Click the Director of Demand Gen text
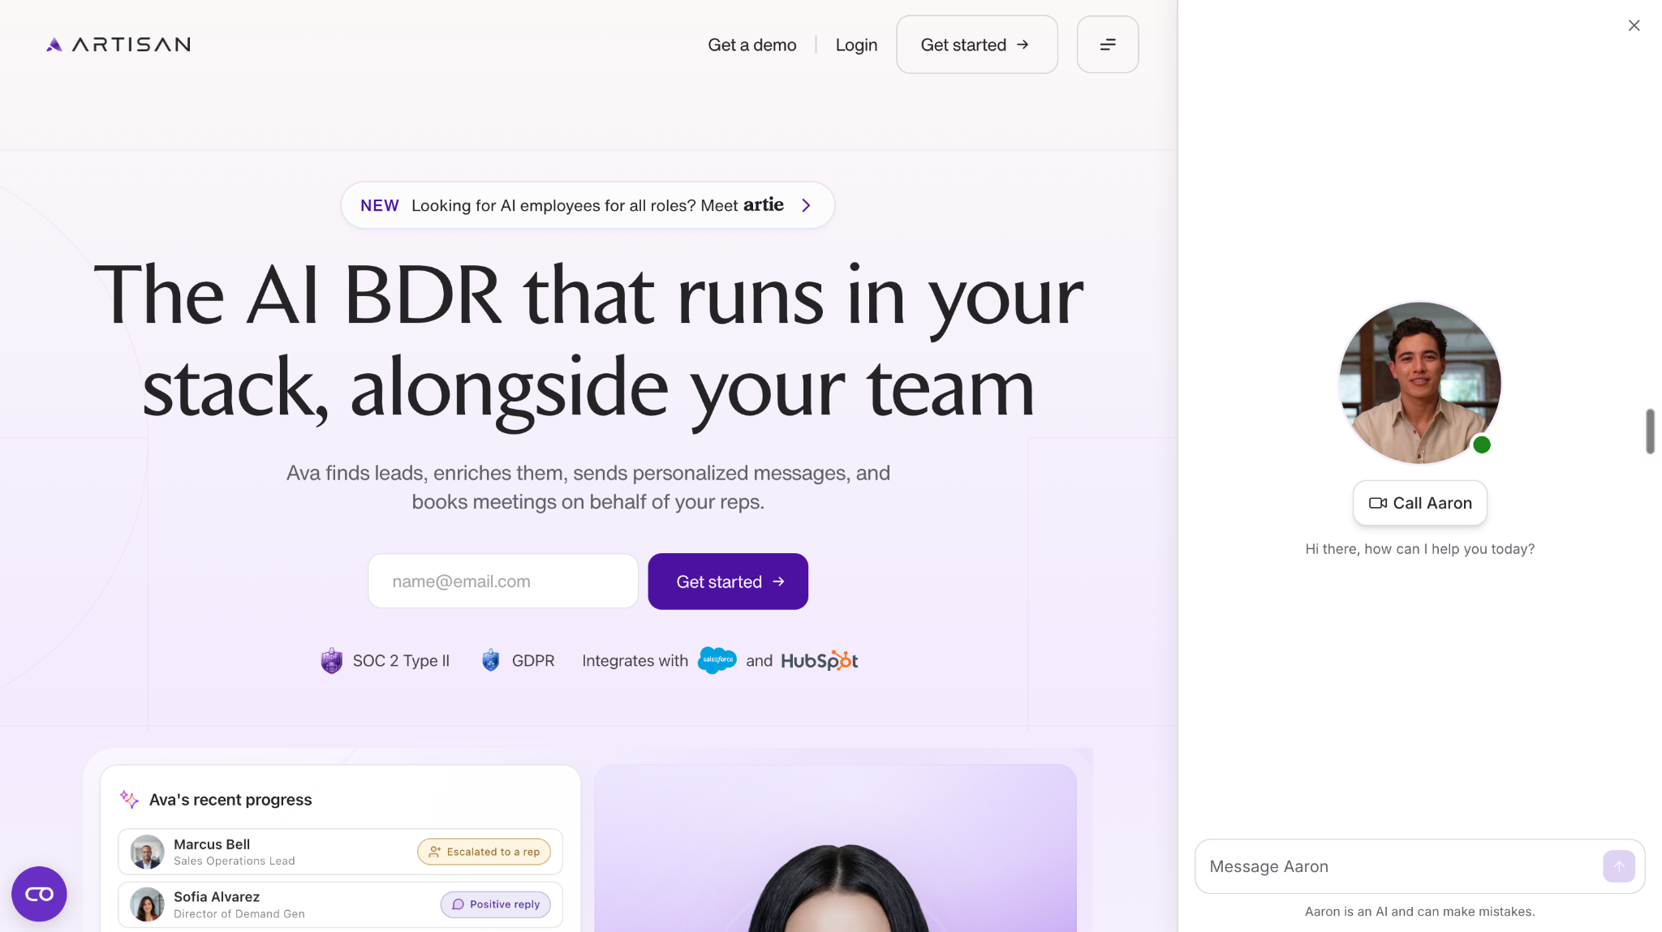1662x932 pixels. click(x=239, y=913)
